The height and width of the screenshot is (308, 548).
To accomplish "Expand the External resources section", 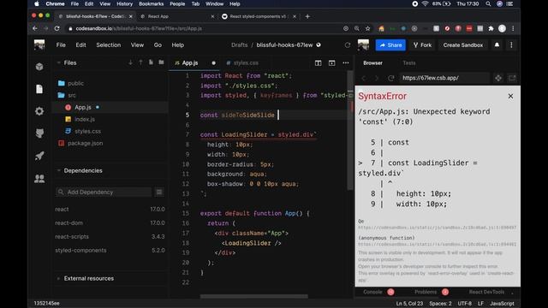I will [59, 278].
